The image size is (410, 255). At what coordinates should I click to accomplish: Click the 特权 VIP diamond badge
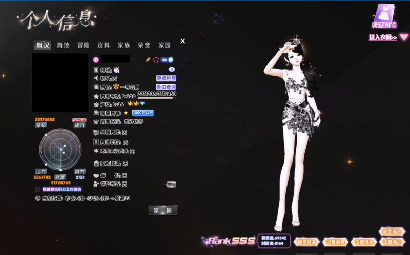pos(116,69)
